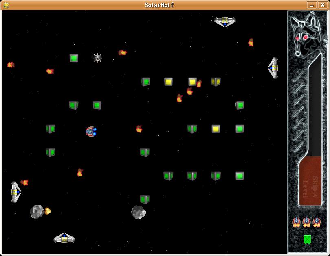Collect the green box left of the spiked mine
330x256 pixels.
[x=74, y=58]
